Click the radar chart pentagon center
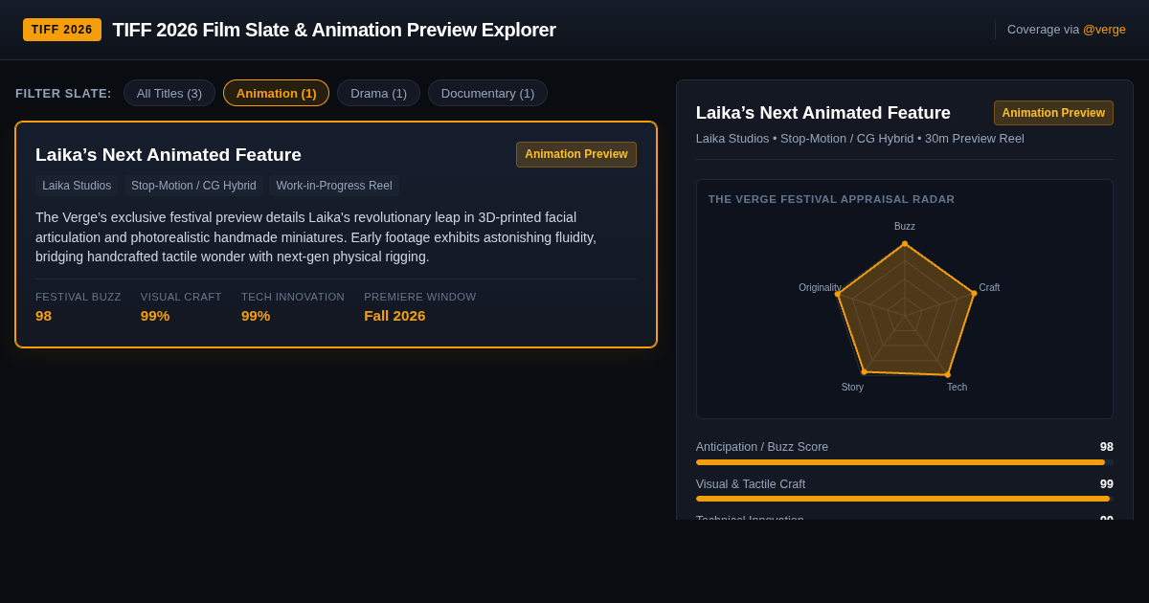The width and height of the screenshot is (1149, 603). tap(905, 314)
